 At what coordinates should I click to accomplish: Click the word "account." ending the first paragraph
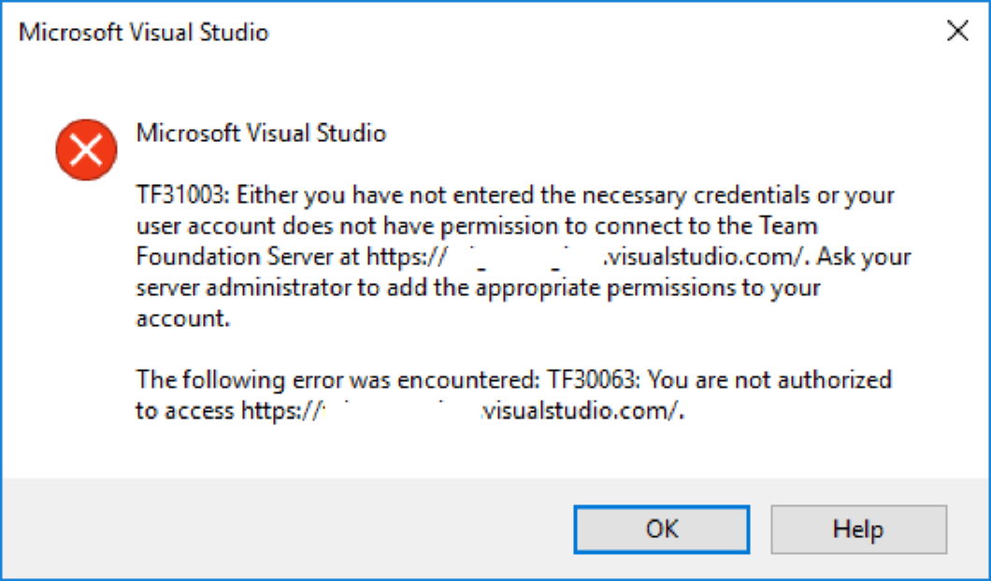tap(182, 318)
